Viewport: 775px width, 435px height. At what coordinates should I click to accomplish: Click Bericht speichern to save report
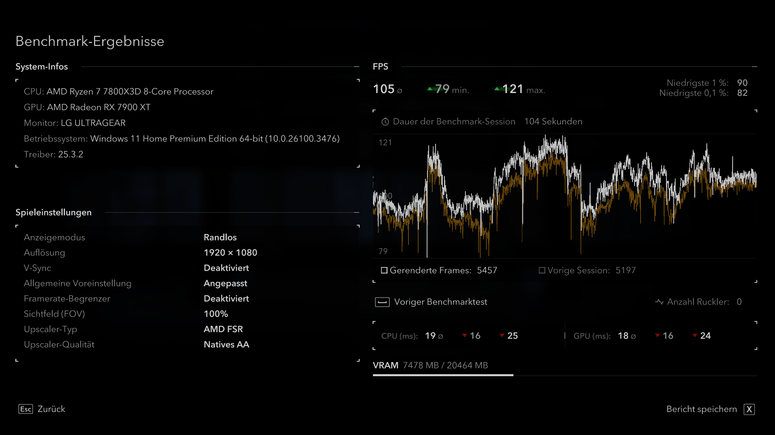click(x=702, y=409)
